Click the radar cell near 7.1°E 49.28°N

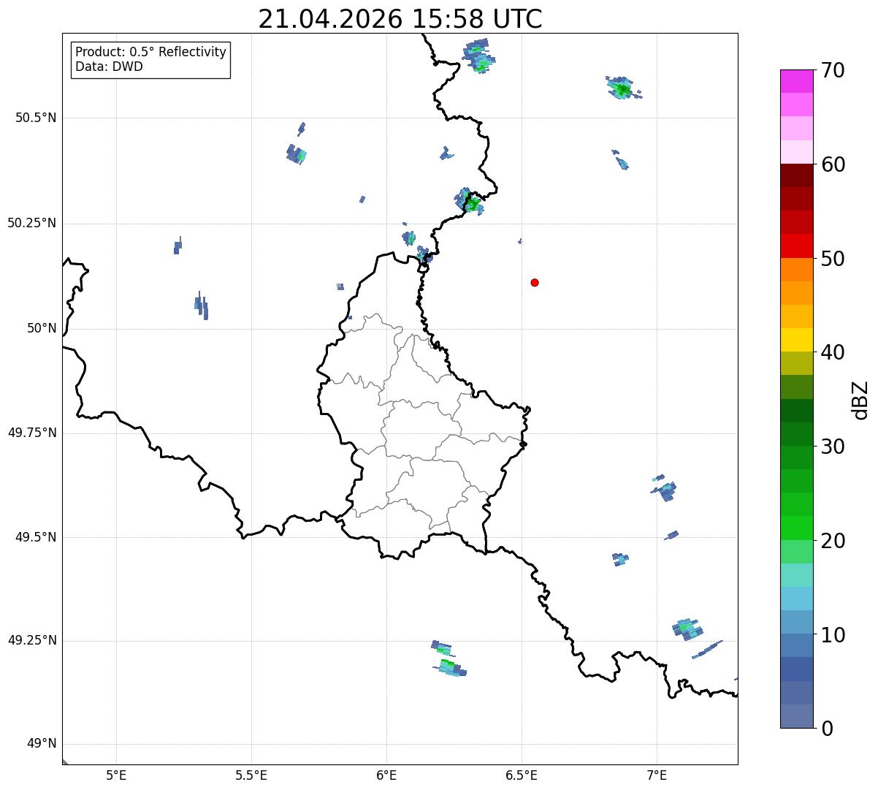687,628
